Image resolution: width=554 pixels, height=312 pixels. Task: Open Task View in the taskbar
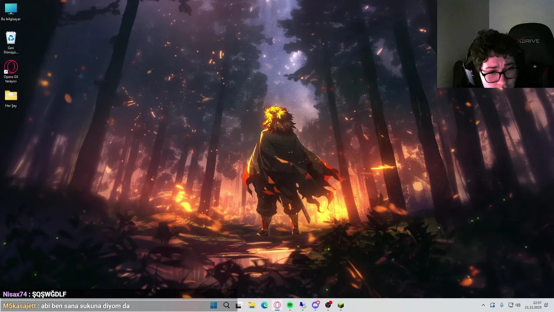238,305
